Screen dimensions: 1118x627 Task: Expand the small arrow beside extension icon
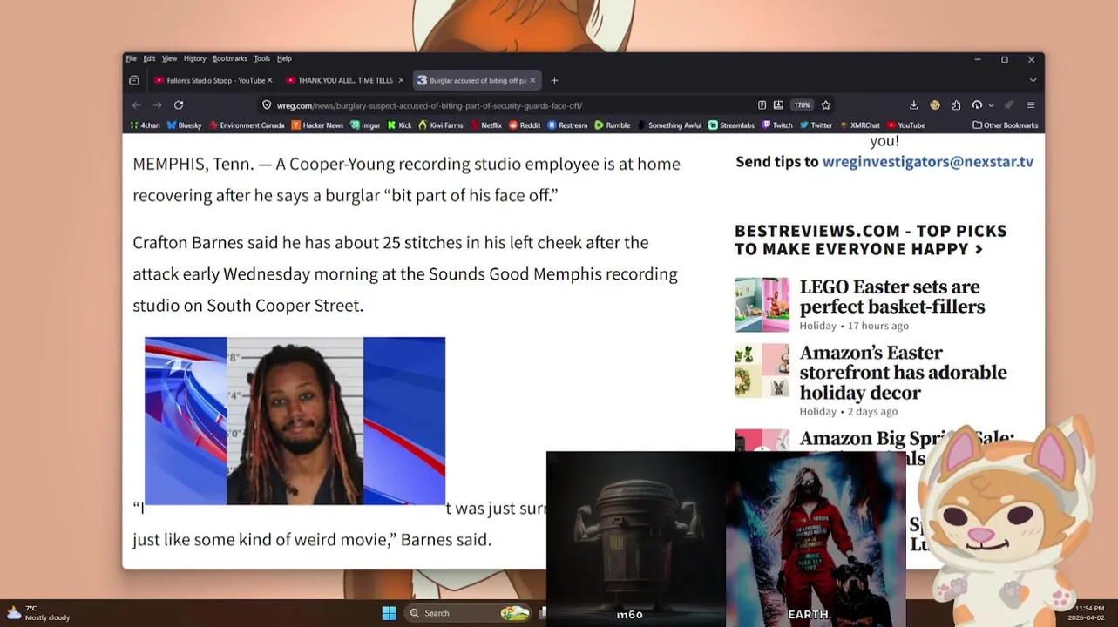pyautogui.click(x=991, y=105)
